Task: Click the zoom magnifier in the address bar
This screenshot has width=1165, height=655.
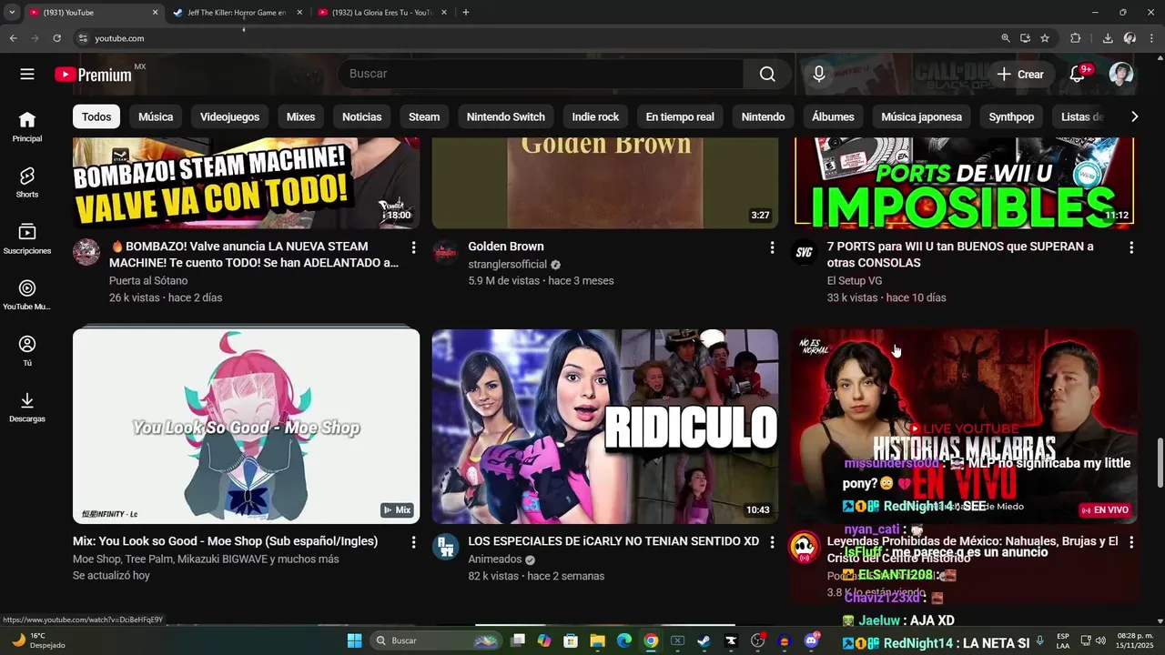Action: [1005, 38]
